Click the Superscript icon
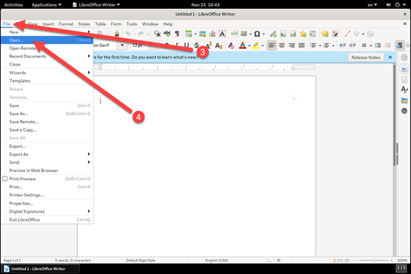Image resolution: width=411 pixels, height=274 pixels. pos(209,45)
